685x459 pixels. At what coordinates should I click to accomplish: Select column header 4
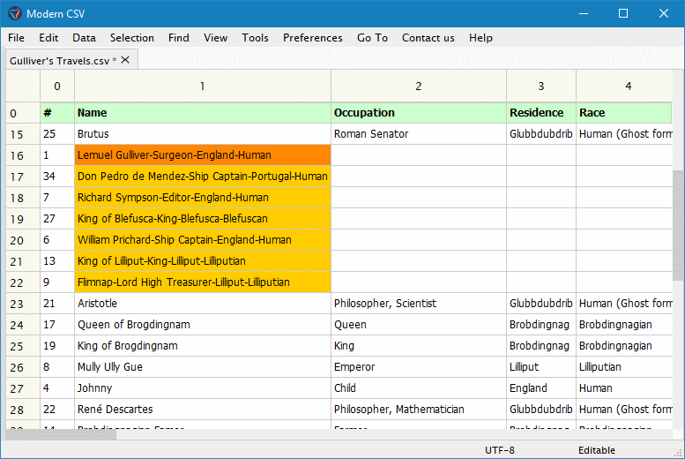point(624,87)
